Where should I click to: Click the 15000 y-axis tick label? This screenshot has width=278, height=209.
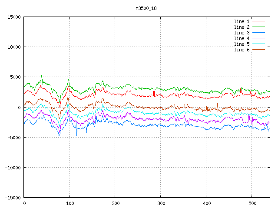(13, 17)
